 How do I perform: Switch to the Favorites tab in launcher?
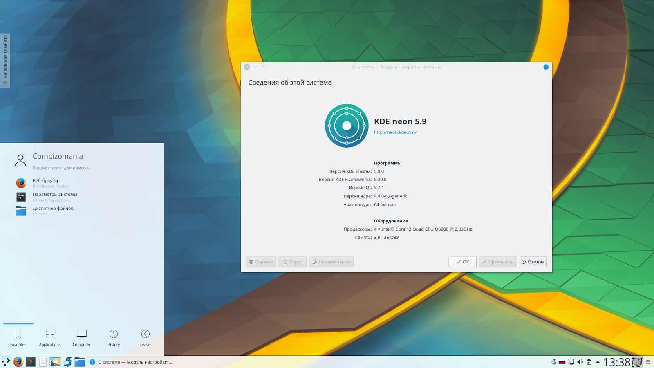18,337
